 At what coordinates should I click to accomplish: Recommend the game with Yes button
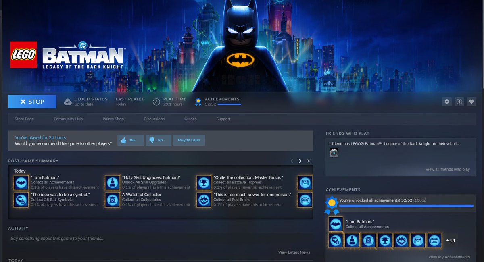(x=131, y=140)
